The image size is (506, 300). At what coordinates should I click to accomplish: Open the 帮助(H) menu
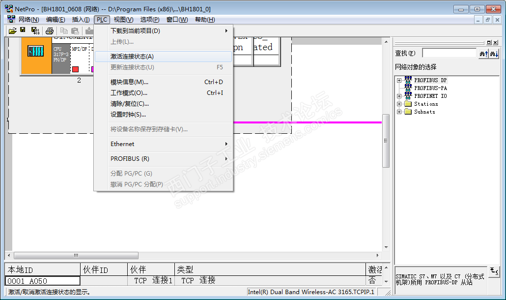pos(205,20)
